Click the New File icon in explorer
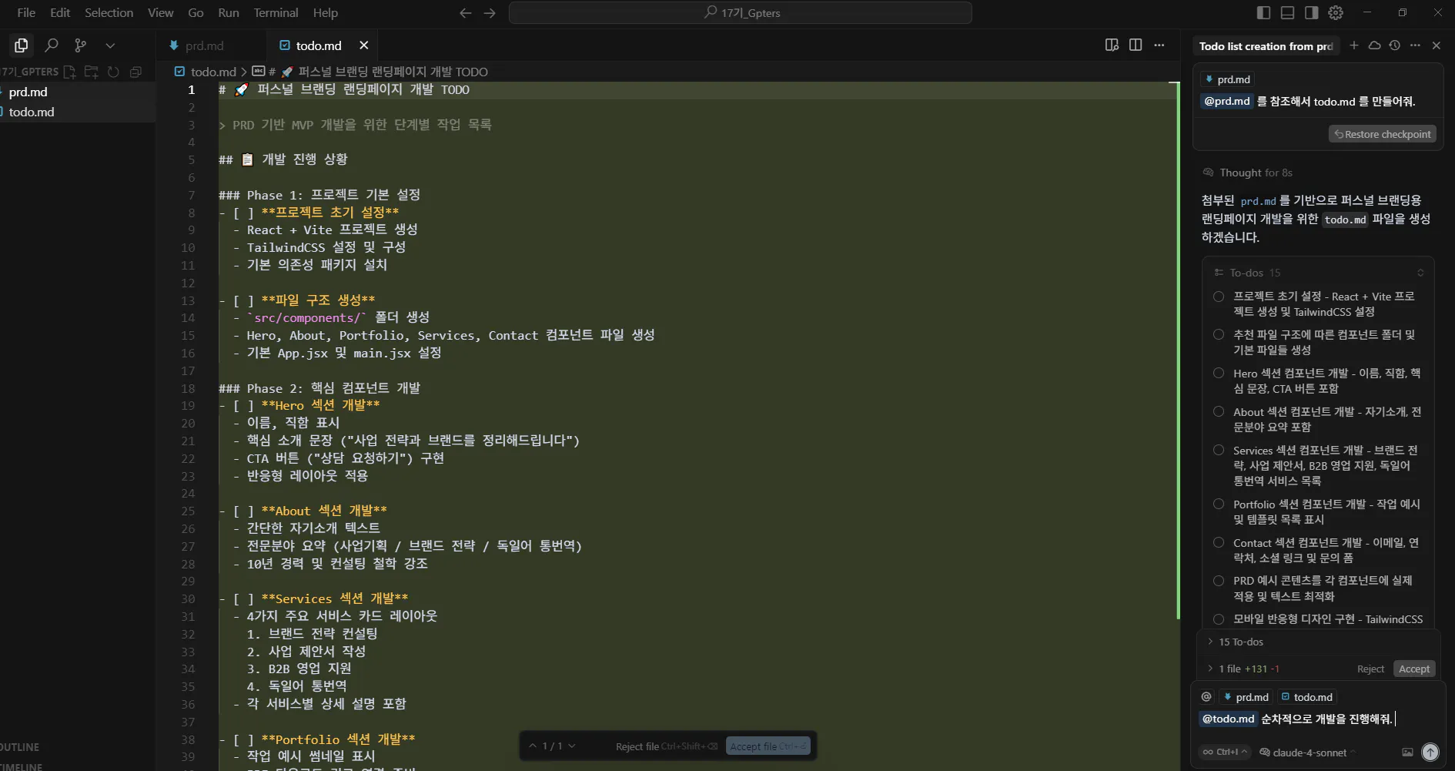Screen dimensions: 1455x771 click(x=70, y=72)
